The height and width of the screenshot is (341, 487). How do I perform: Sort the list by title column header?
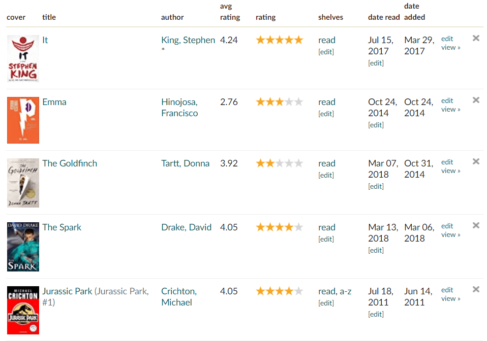[x=49, y=17]
